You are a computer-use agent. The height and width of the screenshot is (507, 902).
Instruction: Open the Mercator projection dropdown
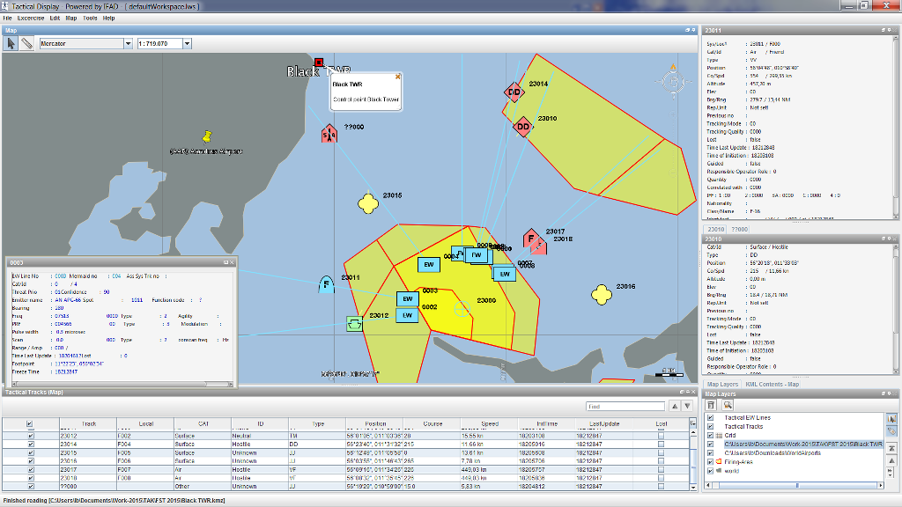128,43
